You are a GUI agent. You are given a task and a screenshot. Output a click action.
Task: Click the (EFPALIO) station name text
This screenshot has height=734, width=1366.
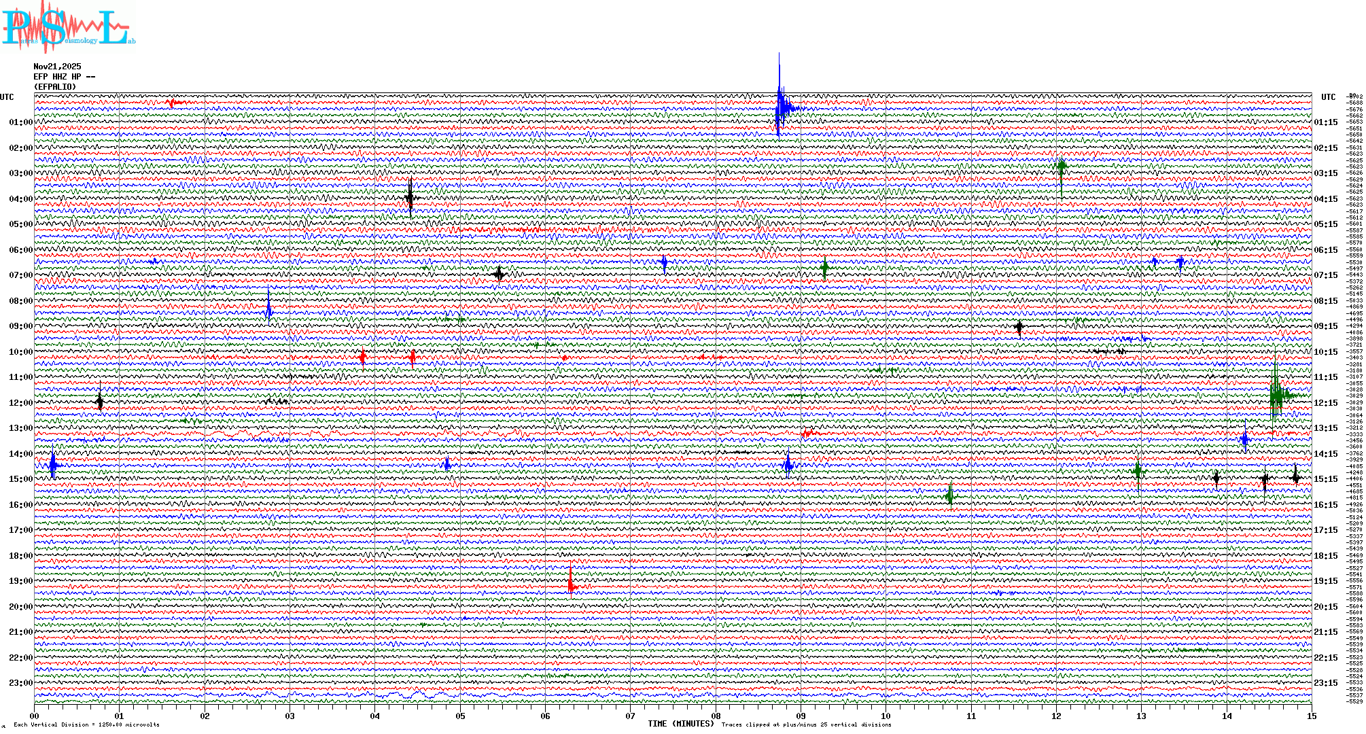pos(55,87)
